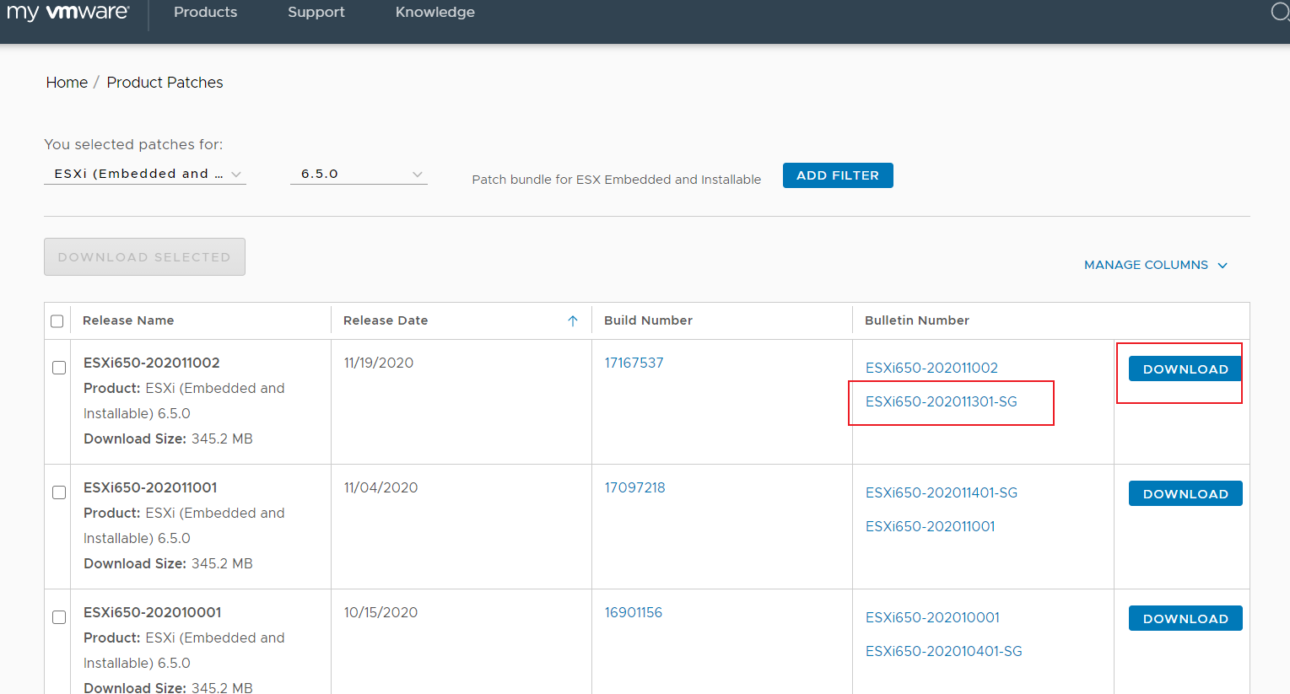Expand the ESXi (Embedded and ... product dropdown

click(145, 174)
